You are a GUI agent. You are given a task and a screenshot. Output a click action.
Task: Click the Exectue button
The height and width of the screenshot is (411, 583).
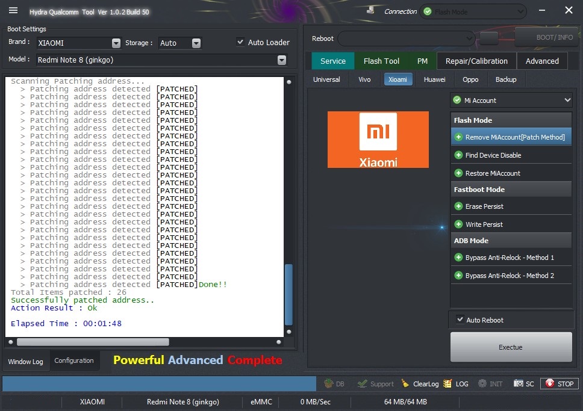click(x=511, y=347)
